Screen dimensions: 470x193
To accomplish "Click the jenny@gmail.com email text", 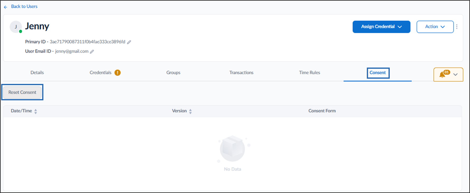I will click(72, 51).
